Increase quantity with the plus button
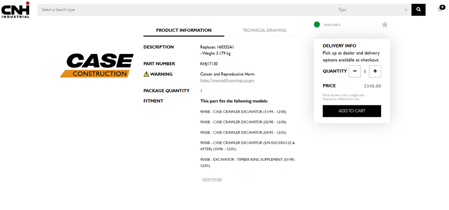Screen dimensions: 449x210 point(375,72)
